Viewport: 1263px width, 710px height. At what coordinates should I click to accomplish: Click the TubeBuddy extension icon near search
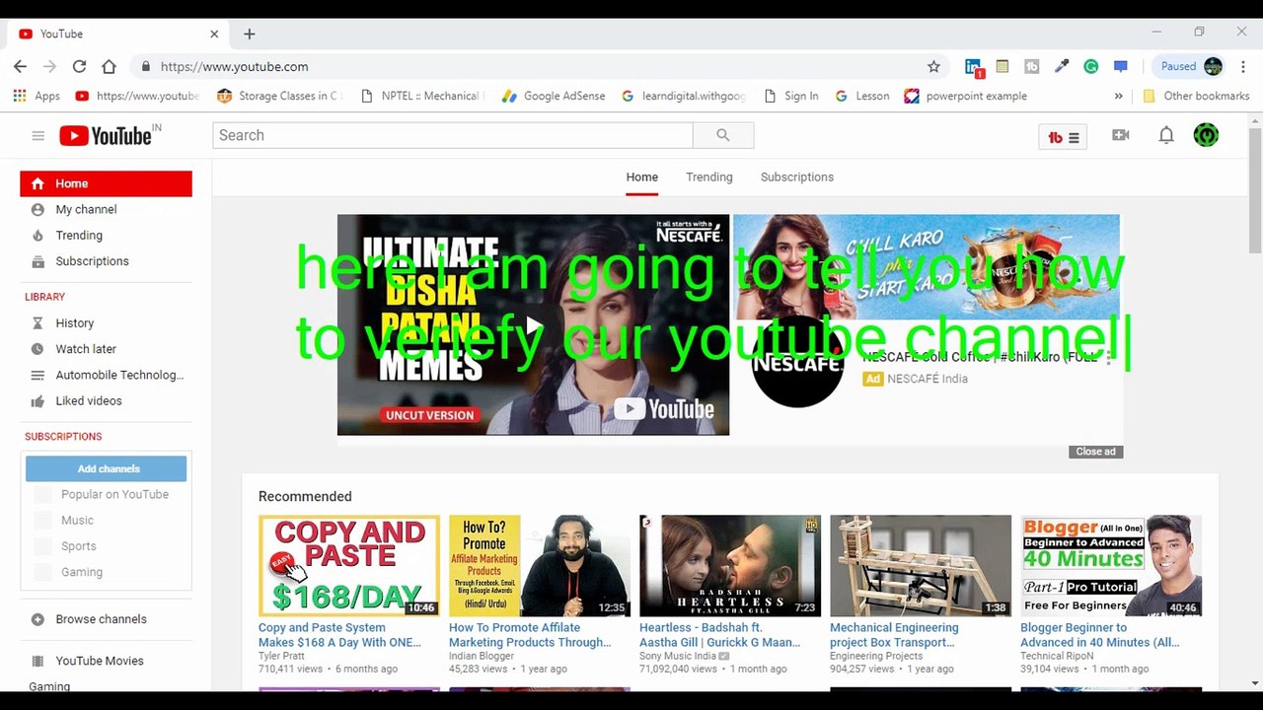(x=1063, y=137)
